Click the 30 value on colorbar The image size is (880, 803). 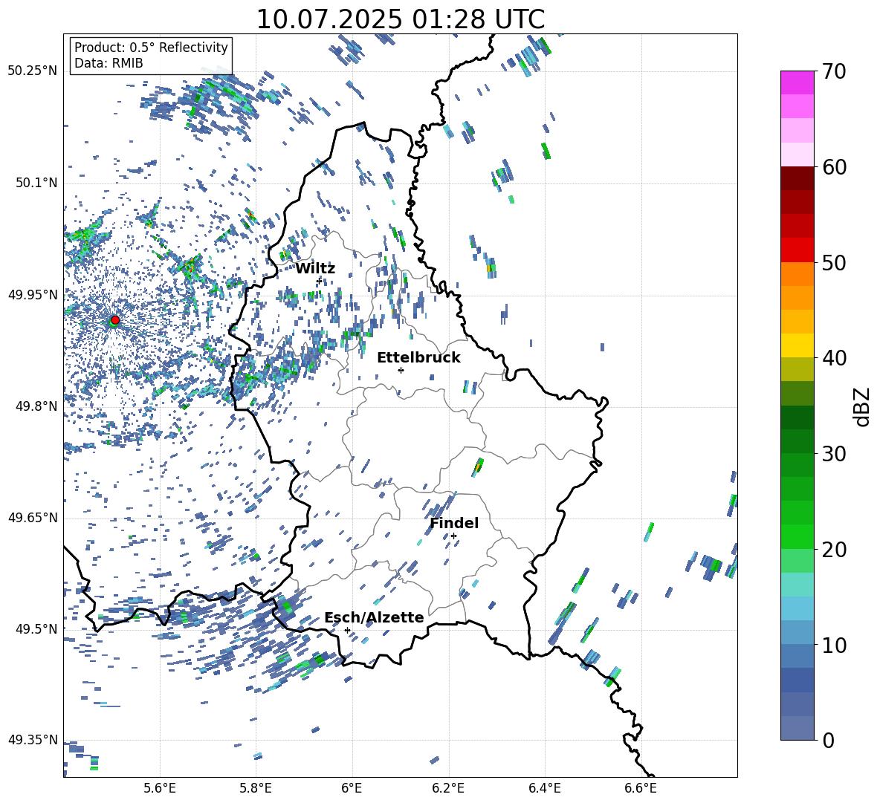[834, 453]
